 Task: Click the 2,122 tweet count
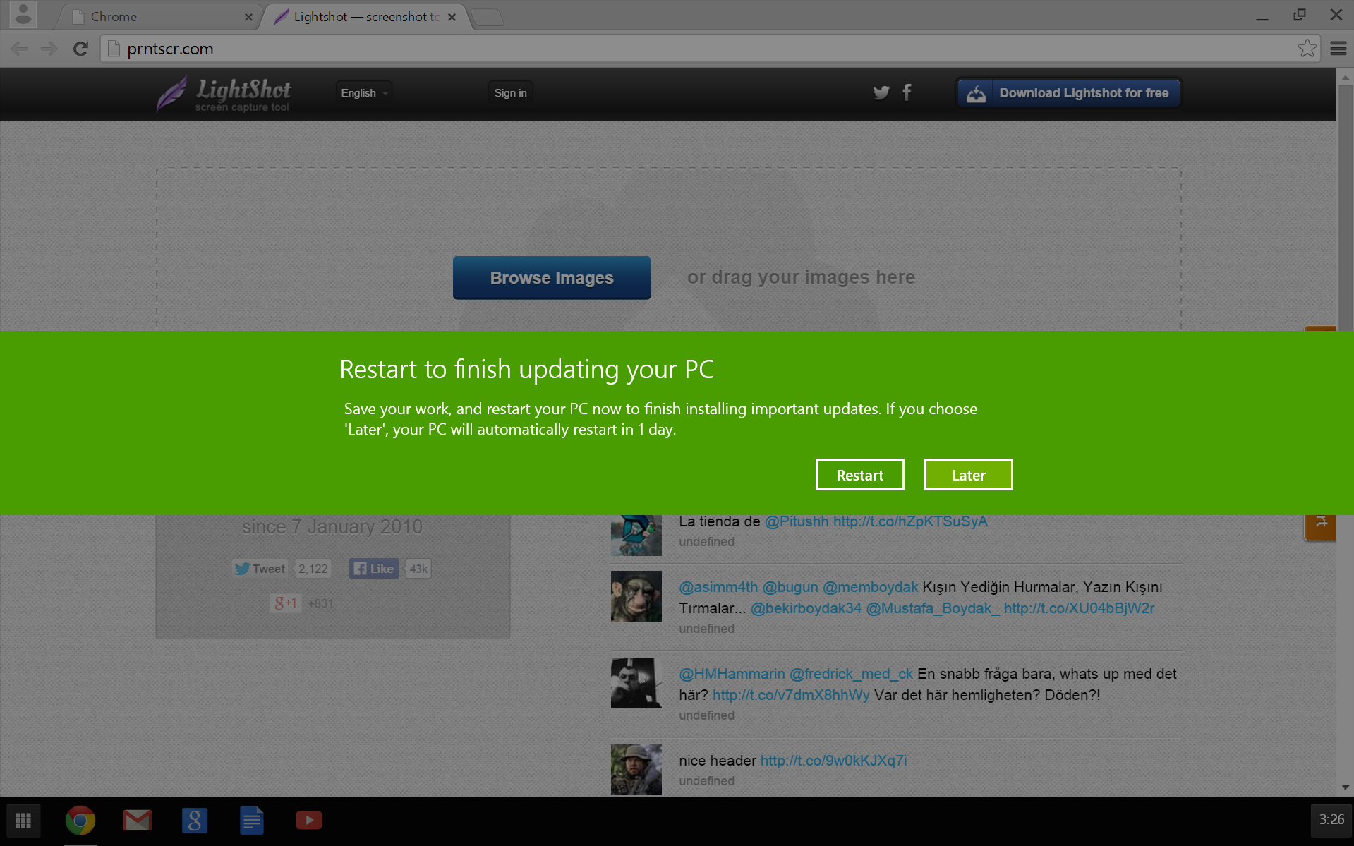(313, 569)
